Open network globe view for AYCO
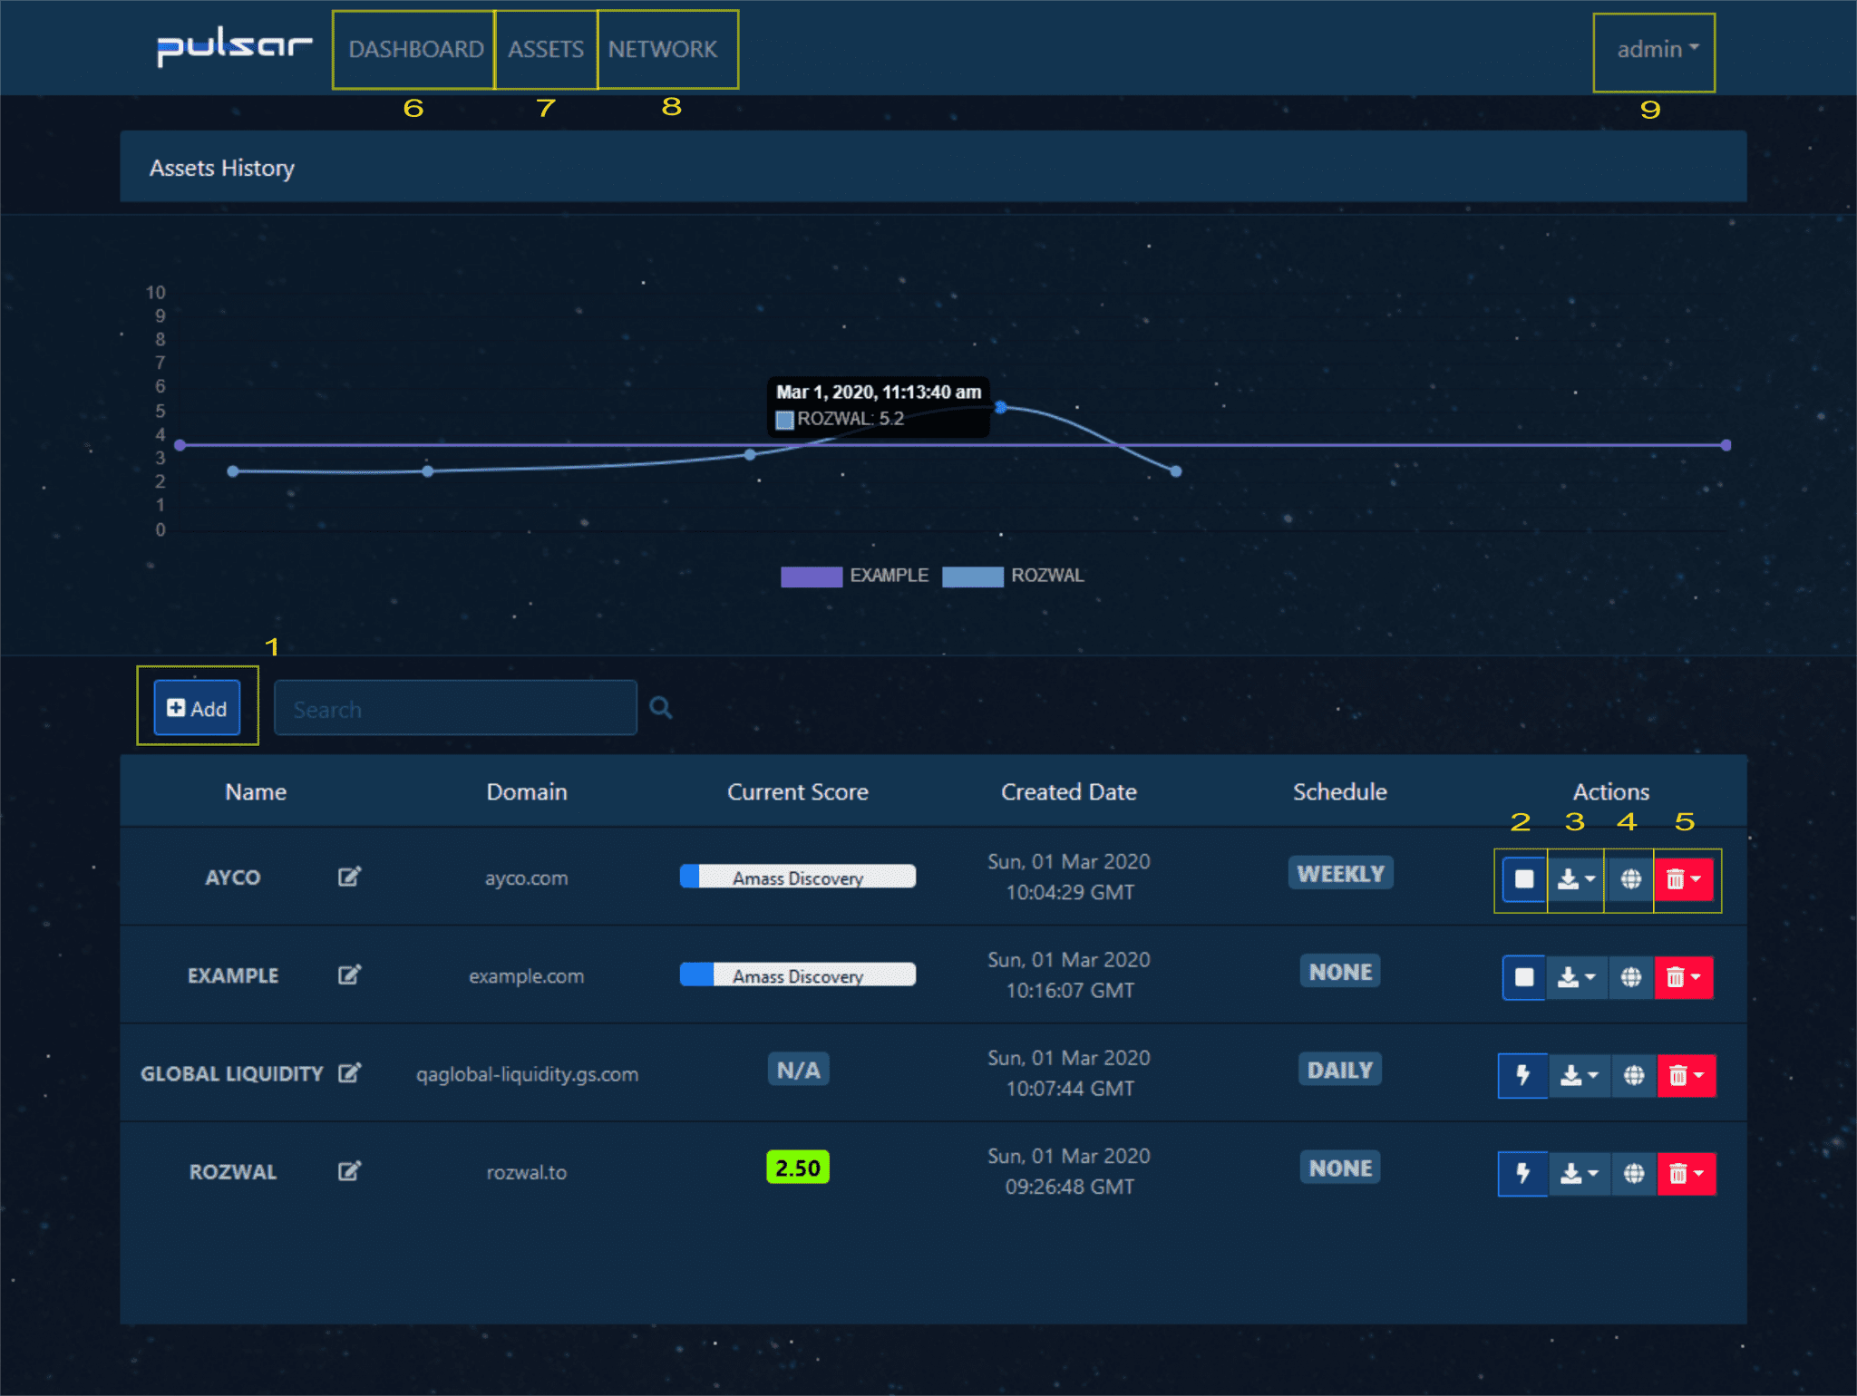This screenshot has height=1396, width=1857. click(1630, 879)
